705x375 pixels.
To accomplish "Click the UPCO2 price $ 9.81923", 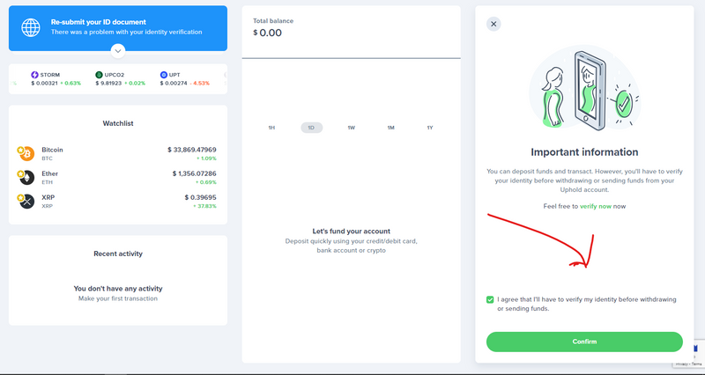I will [x=108, y=83].
